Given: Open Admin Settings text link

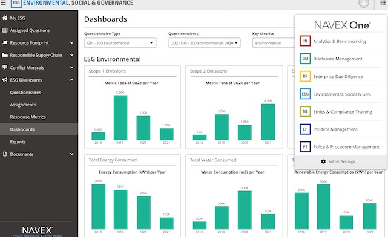Looking at the screenshot, I should pos(341,161).
